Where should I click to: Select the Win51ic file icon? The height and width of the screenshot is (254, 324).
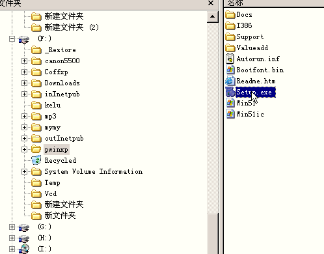(230, 114)
